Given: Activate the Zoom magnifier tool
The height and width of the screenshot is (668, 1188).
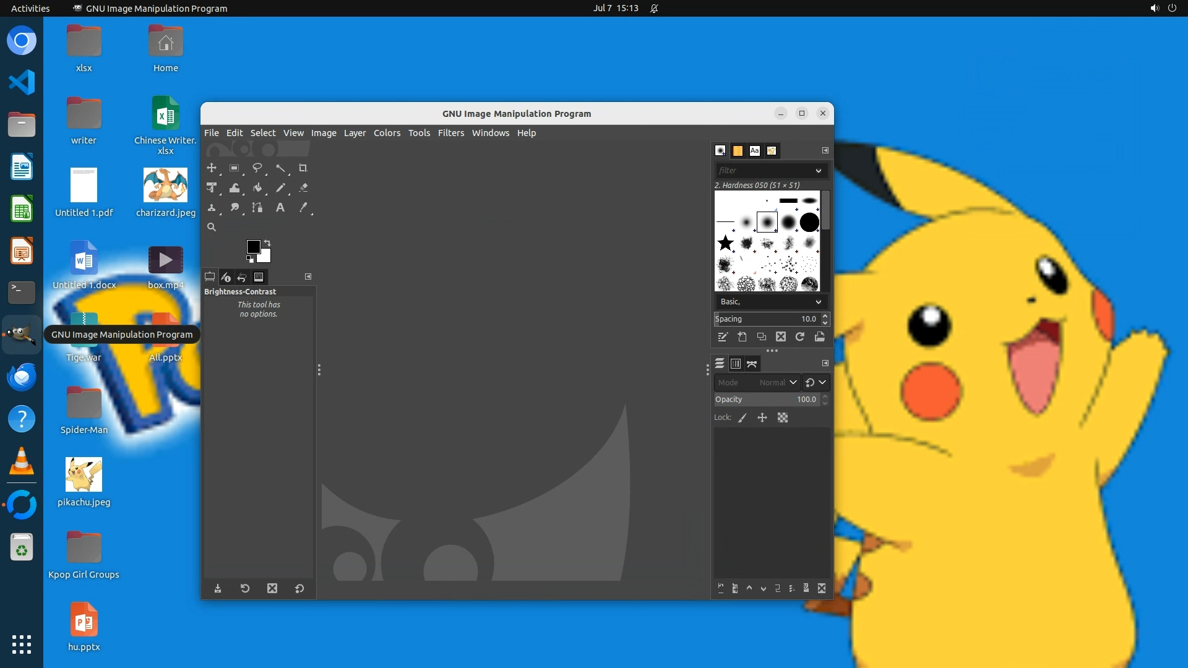Looking at the screenshot, I should coord(212,228).
